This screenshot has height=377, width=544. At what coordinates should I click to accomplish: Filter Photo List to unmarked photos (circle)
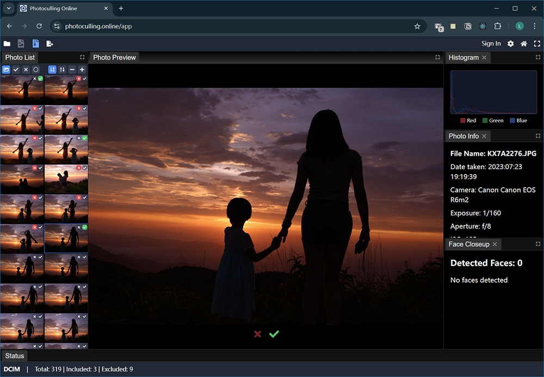pyautogui.click(x=36, y=70)
